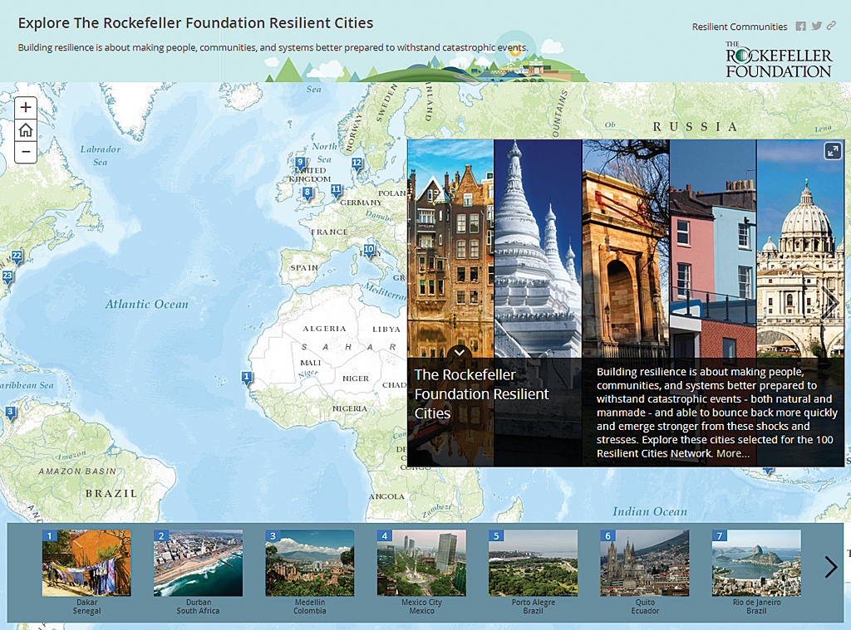This screenshot has width=851, height=630.
Task: Zoom out of the map
Action: click(x=26, y=152)
